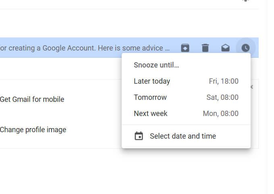Delete the email with trash icon

(205, 48)
